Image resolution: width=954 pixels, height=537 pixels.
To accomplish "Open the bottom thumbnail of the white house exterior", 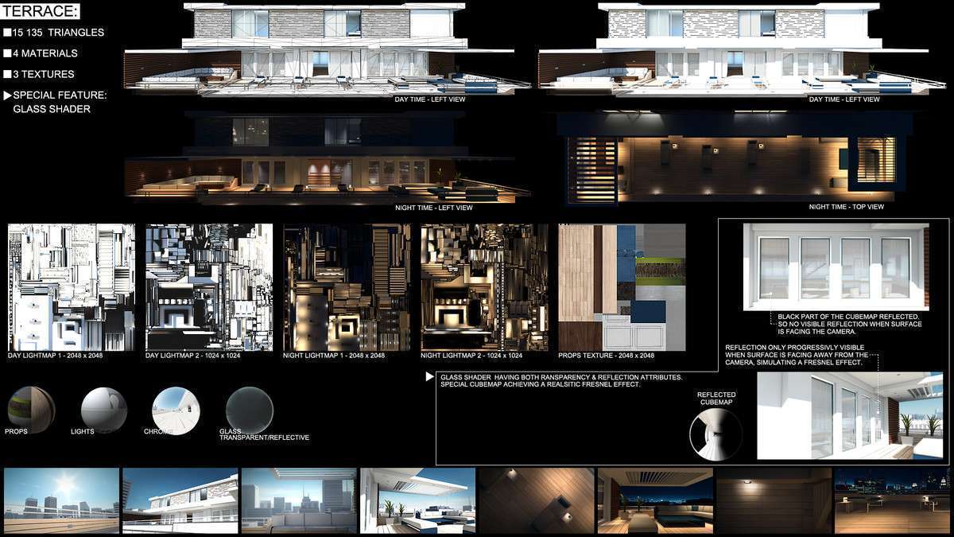I will (x=180, y=500).
